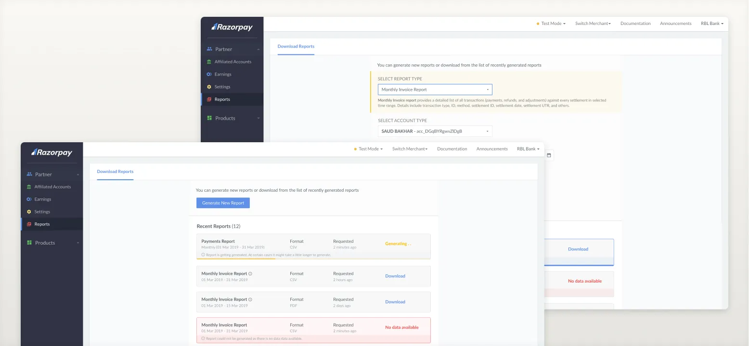Click 'Generating . .' status on Payments Report

(x=398, y=244)
